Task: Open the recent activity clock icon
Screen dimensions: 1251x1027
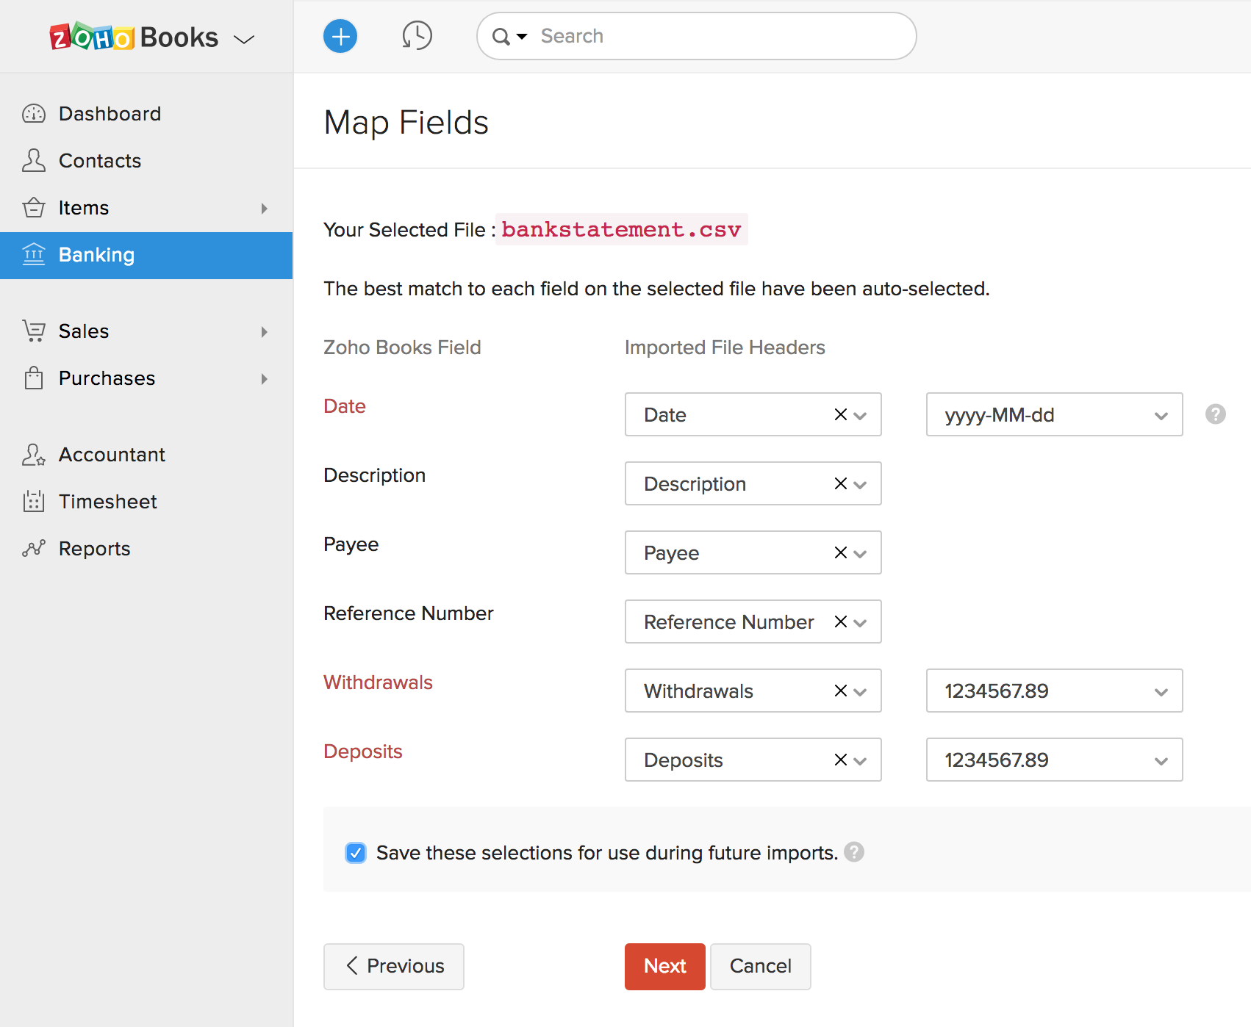Action: pyautogui.click(x=417, y=36)
